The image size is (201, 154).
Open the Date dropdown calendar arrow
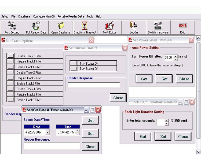tap(47, 132)
